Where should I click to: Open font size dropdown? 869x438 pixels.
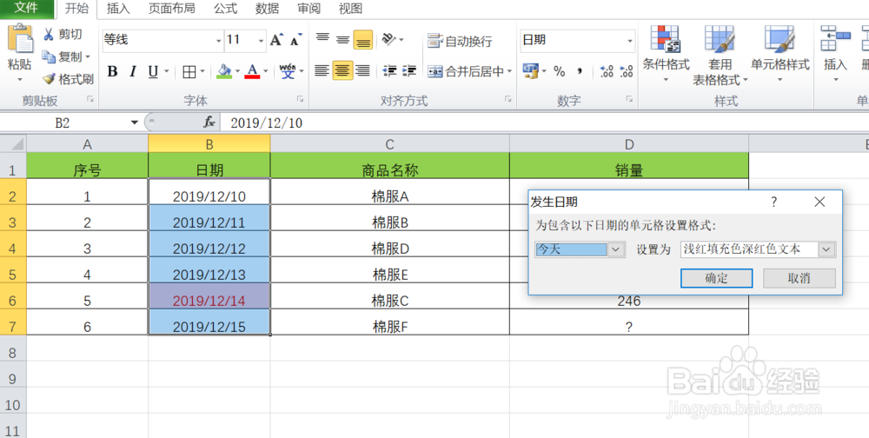pyautogui.click(x=261, y=41)
